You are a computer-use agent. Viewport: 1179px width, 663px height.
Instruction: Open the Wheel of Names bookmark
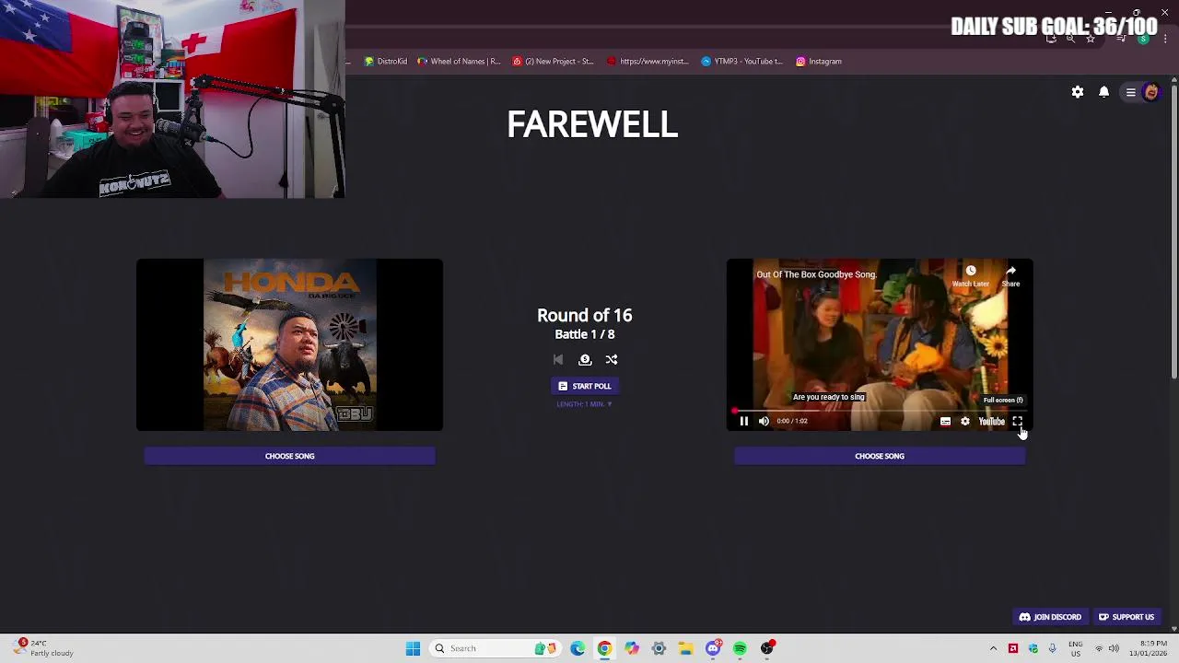[459, 62]
